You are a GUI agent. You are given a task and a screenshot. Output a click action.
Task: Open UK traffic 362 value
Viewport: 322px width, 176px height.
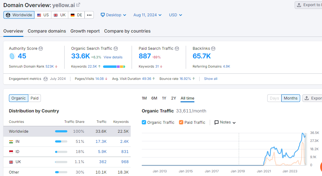point(103,162)
